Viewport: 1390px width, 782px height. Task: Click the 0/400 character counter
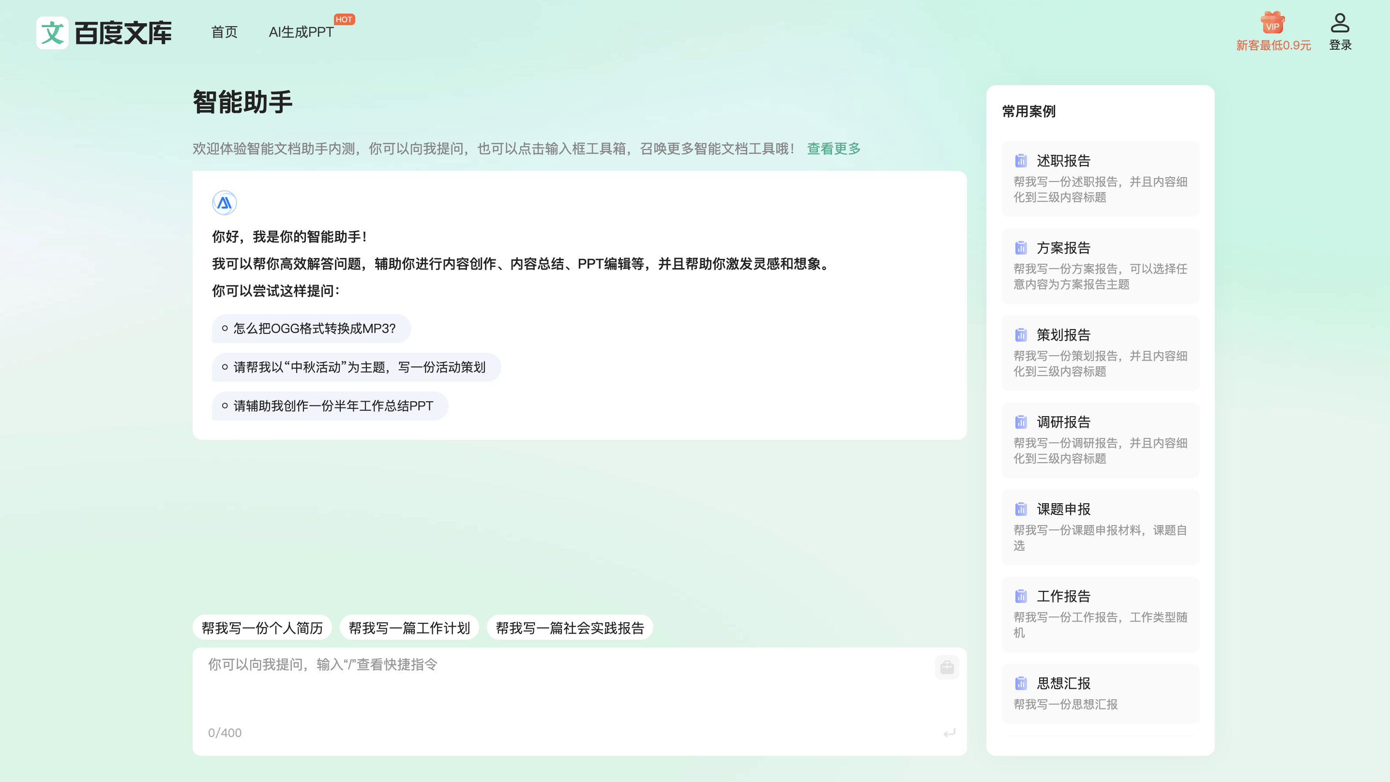tap(225, 733)
